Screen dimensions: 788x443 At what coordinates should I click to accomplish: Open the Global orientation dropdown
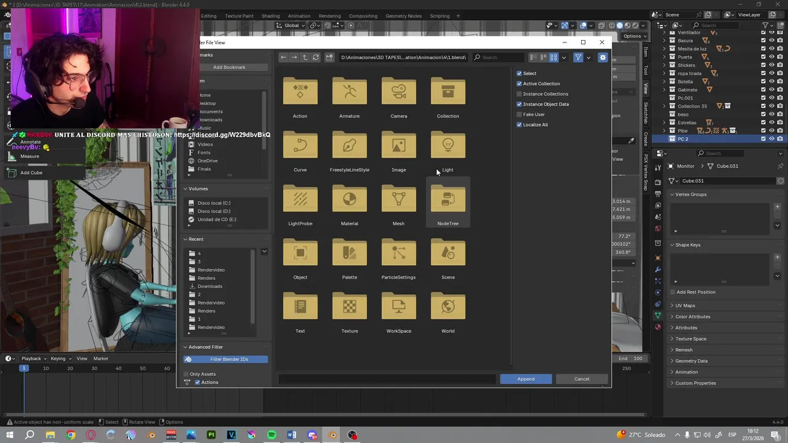(x=290, y=25)
